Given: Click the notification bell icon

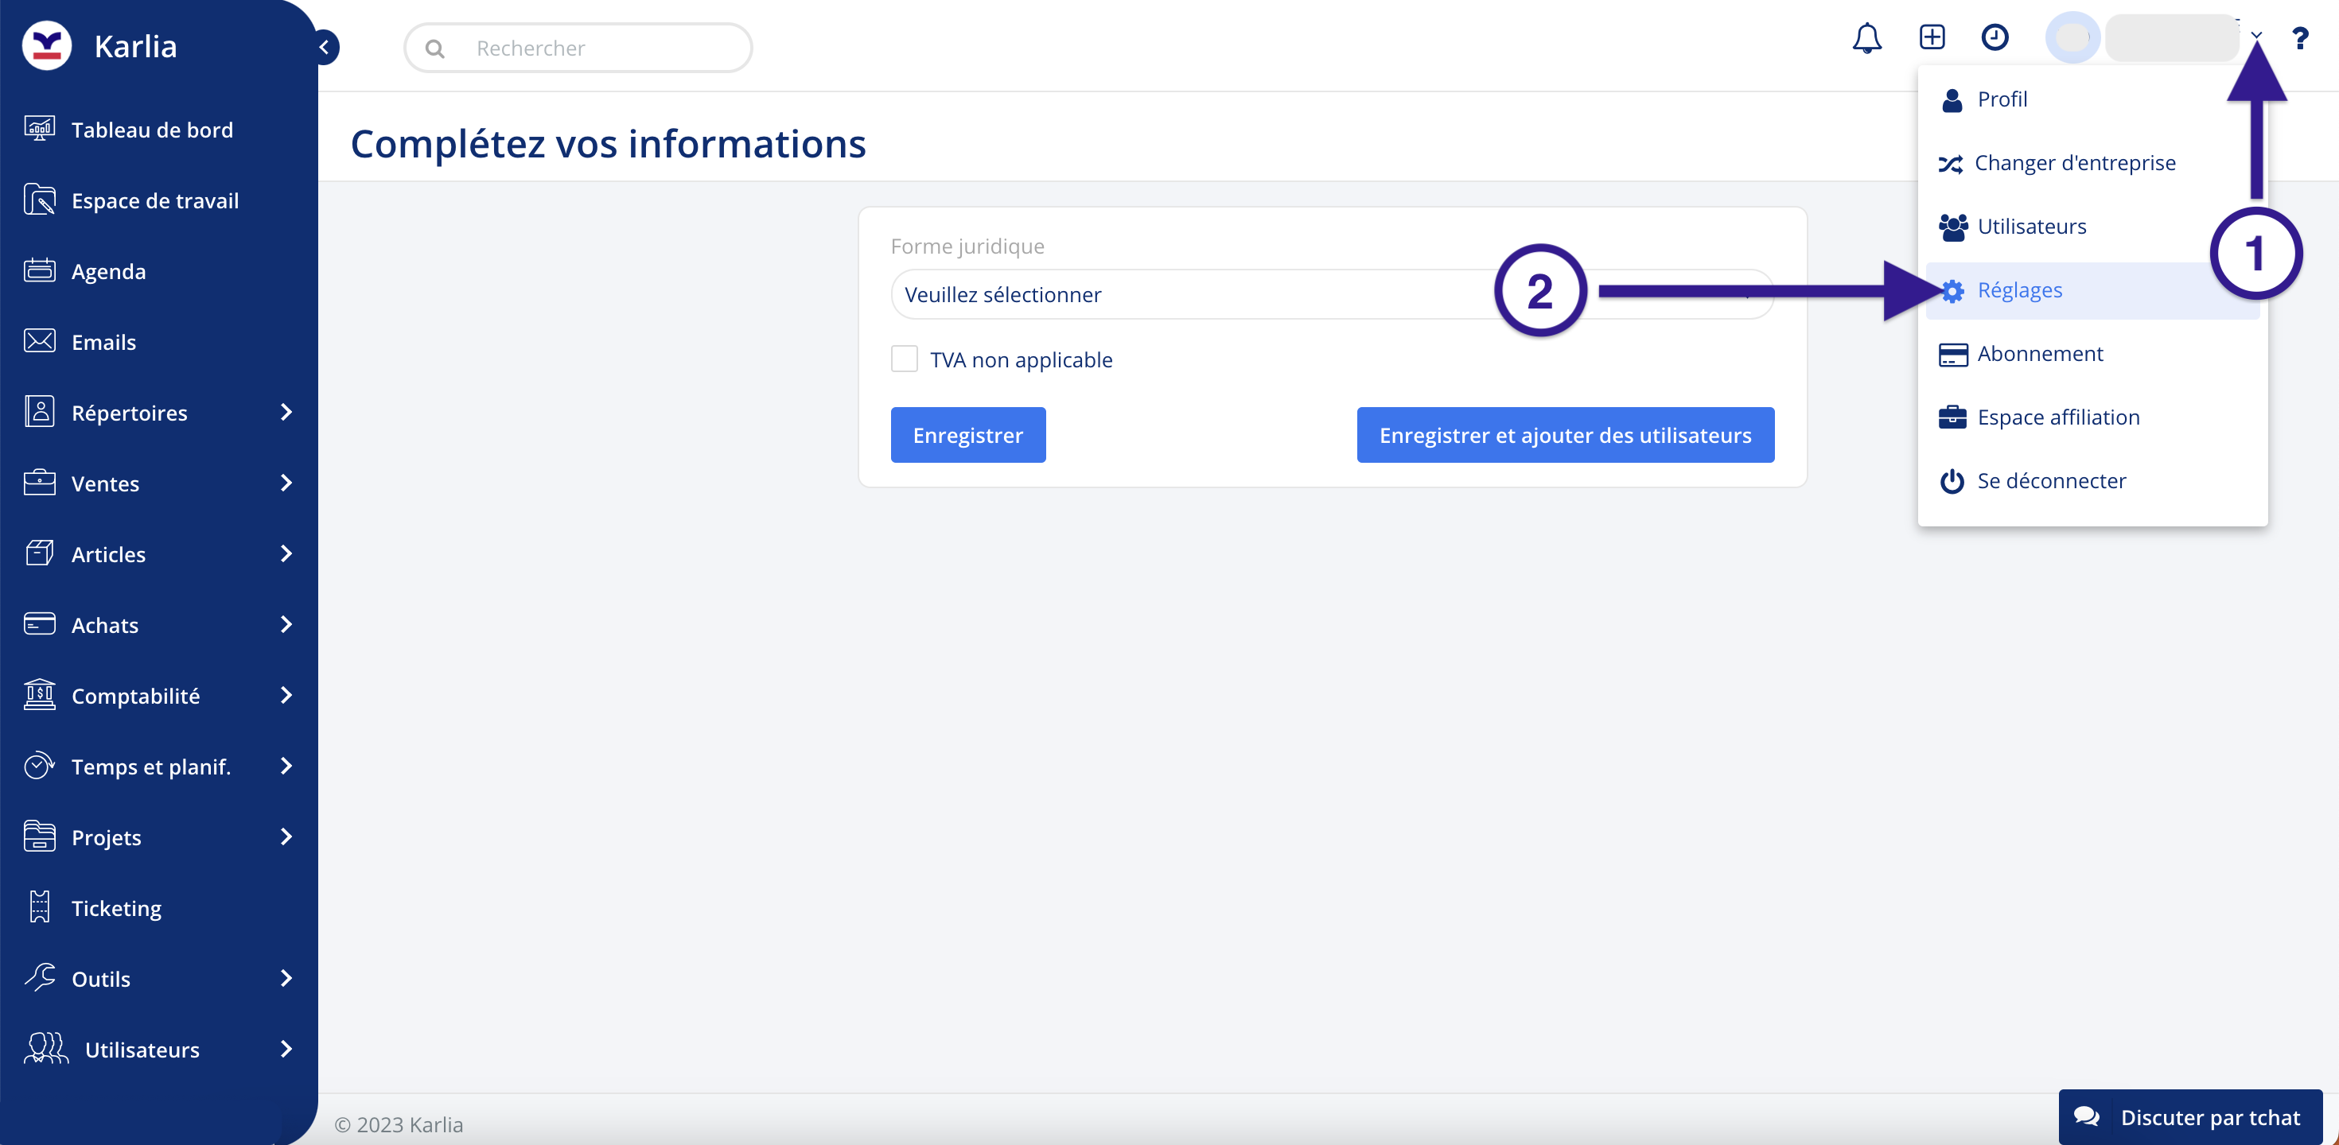Looking at the screenshot, I should 1867,38.
